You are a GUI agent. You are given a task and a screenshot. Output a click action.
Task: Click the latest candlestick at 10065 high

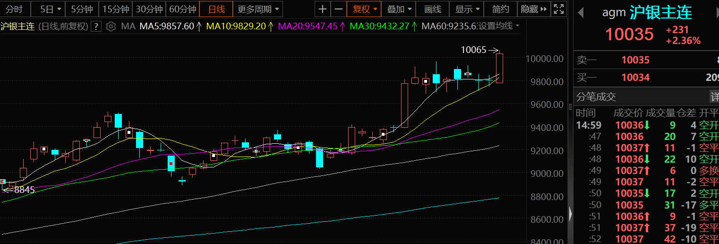pos(499,69)
